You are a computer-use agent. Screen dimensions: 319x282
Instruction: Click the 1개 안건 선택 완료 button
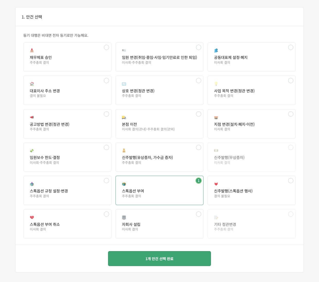click(159, 259)
